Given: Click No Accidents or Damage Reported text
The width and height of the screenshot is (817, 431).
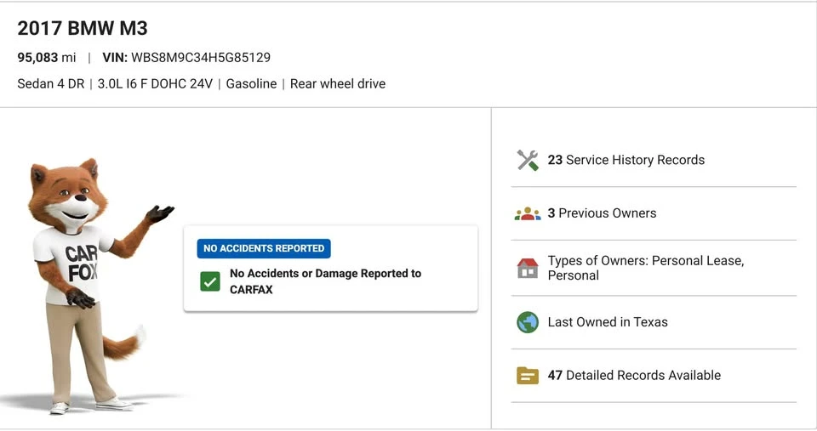Looking at the screenshot, I should click(325, 281).
